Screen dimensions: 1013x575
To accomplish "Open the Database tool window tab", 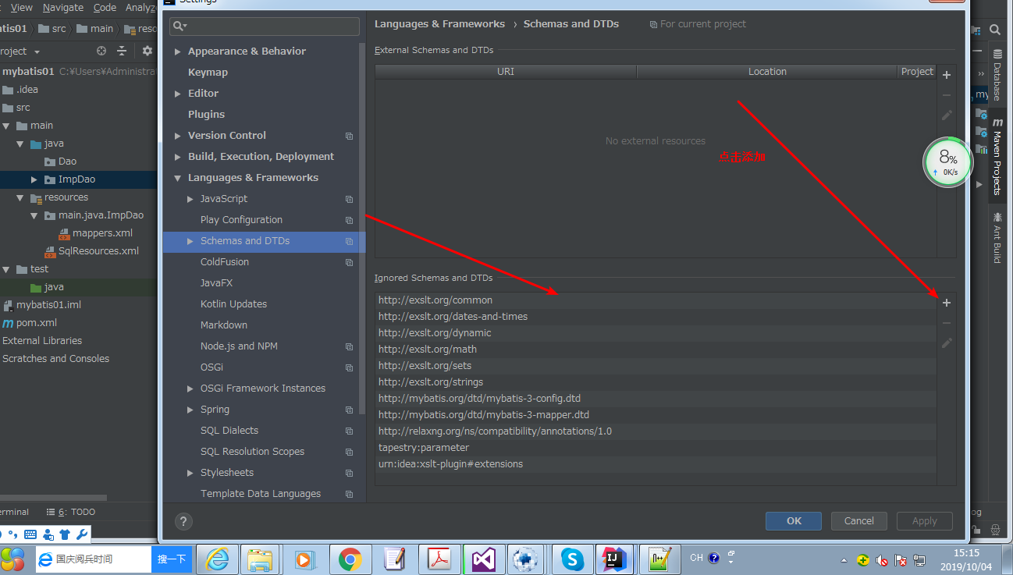I will [x=997, y=76].
